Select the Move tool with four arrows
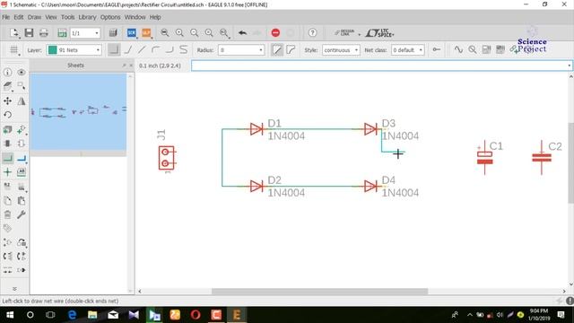574x323 pixels. 7,100
